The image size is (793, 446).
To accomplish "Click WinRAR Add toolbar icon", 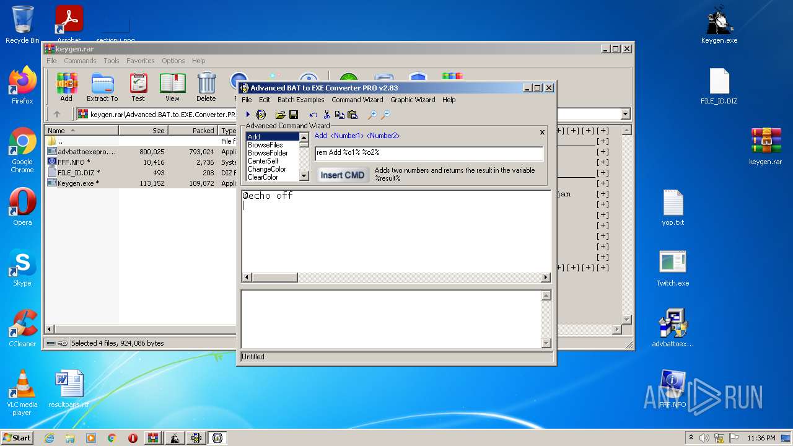I will coord(66,87).
